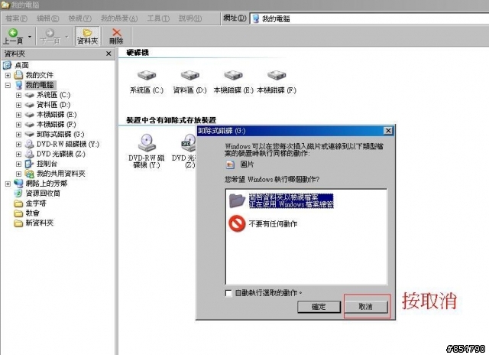The height and width of the screenshot is (355, 489).
Task: Expand 本機磁碟 (F:) in the tree
Action: click(18, 125)
